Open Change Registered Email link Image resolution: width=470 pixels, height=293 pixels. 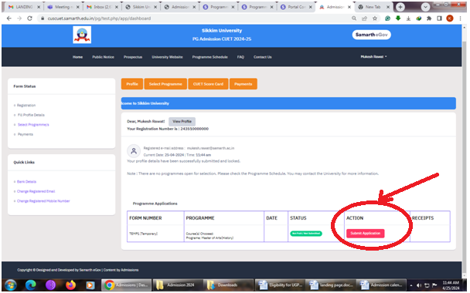(36, 191)
